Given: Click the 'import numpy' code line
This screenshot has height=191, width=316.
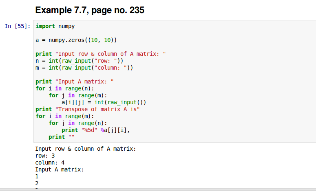Looking at the screenshot, I should pyautogui.click(x=55, y=26).
